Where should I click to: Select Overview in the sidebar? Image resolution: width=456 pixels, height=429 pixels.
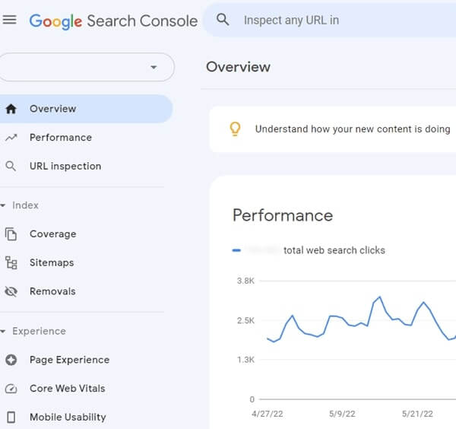(x=53, y=109)
